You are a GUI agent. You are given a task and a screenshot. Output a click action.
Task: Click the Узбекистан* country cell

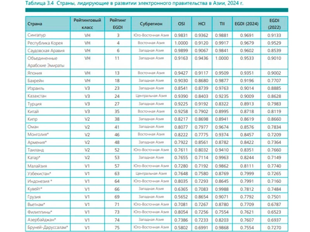pyautogui.click(x=39, y=174)
